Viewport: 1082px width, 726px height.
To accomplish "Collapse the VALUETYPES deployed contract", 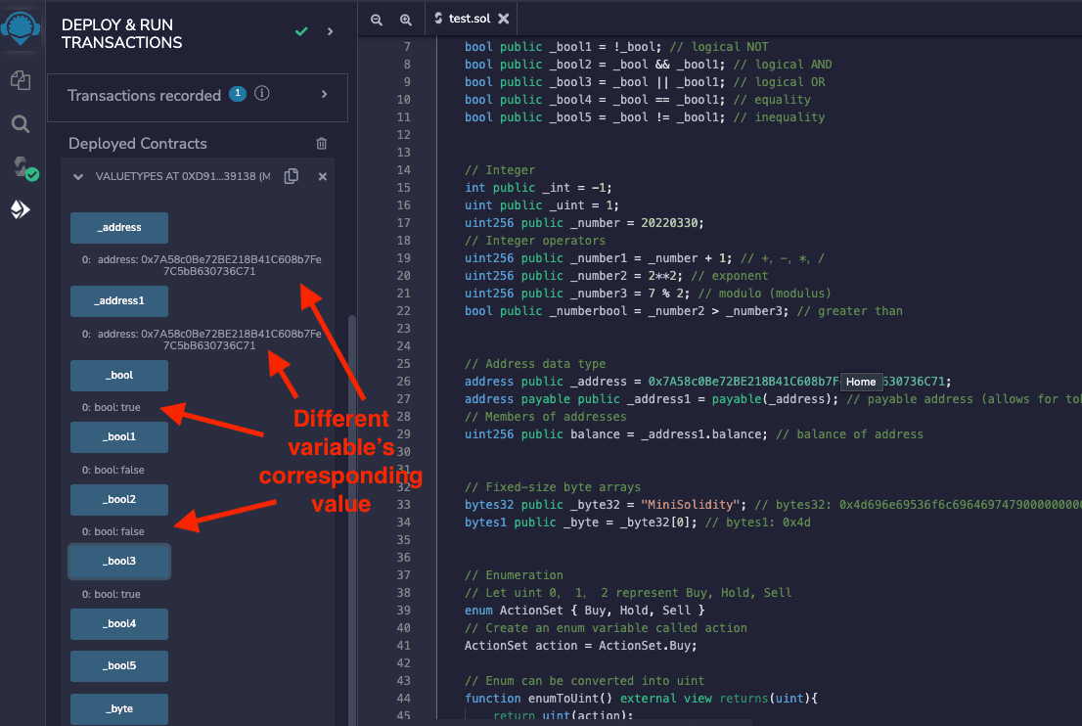I will (78, 177).
